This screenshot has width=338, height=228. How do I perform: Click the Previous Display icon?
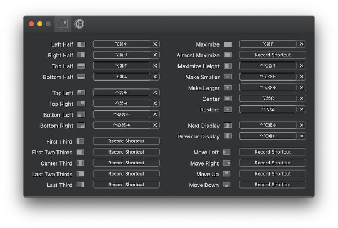click(x=228, y=136)
